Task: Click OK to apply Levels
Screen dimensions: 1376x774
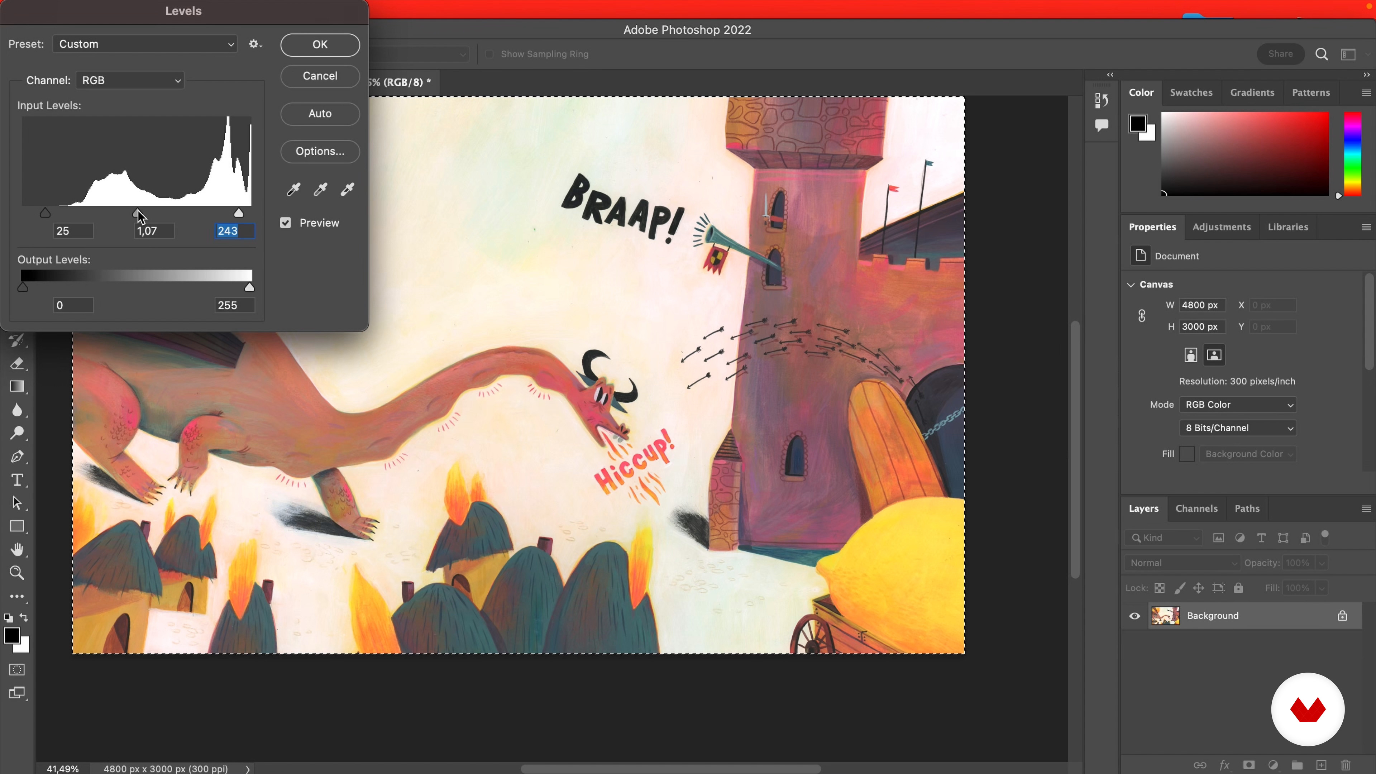Action: [x=320, y=45]
